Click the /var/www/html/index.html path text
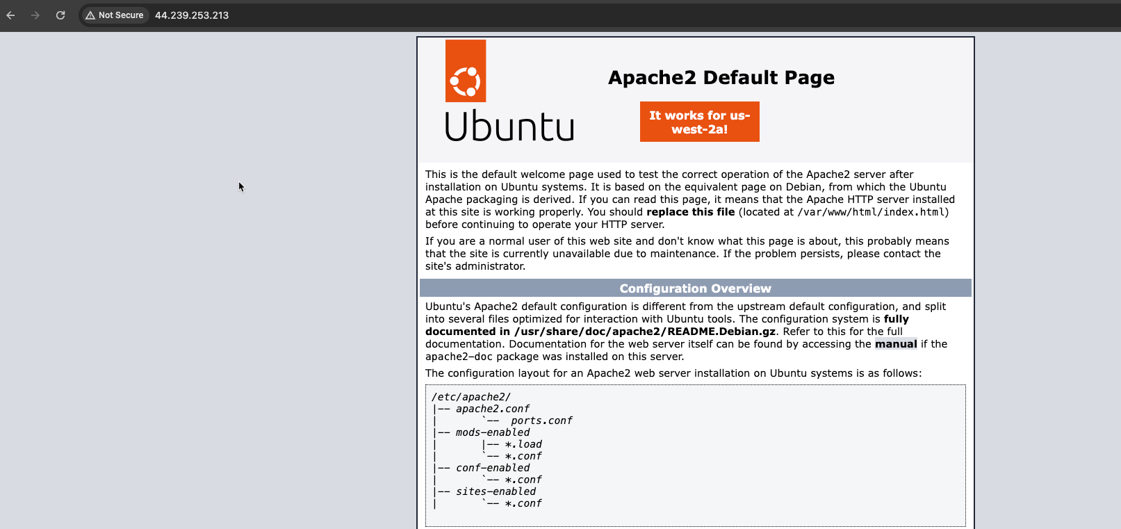Image resolution: width=1121 pixels, height=529 pixels. (871, 212)
